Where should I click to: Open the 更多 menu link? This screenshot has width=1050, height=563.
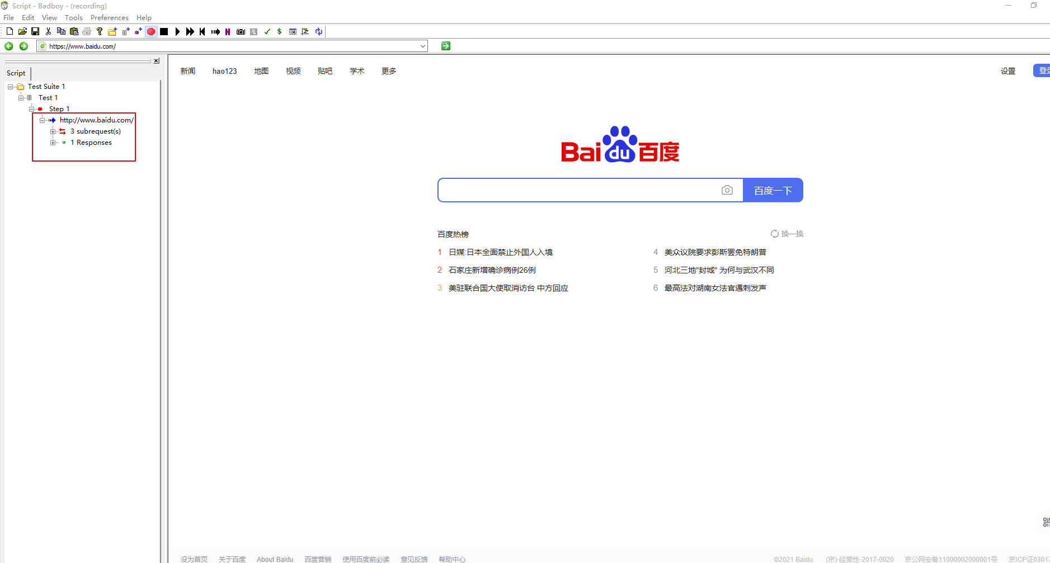(389, 71)
